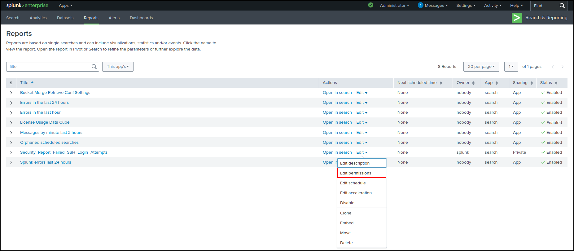The height and width of the screenshot is (251, 574).
Task: Choose Move from the edit menu
Action: 362,233
